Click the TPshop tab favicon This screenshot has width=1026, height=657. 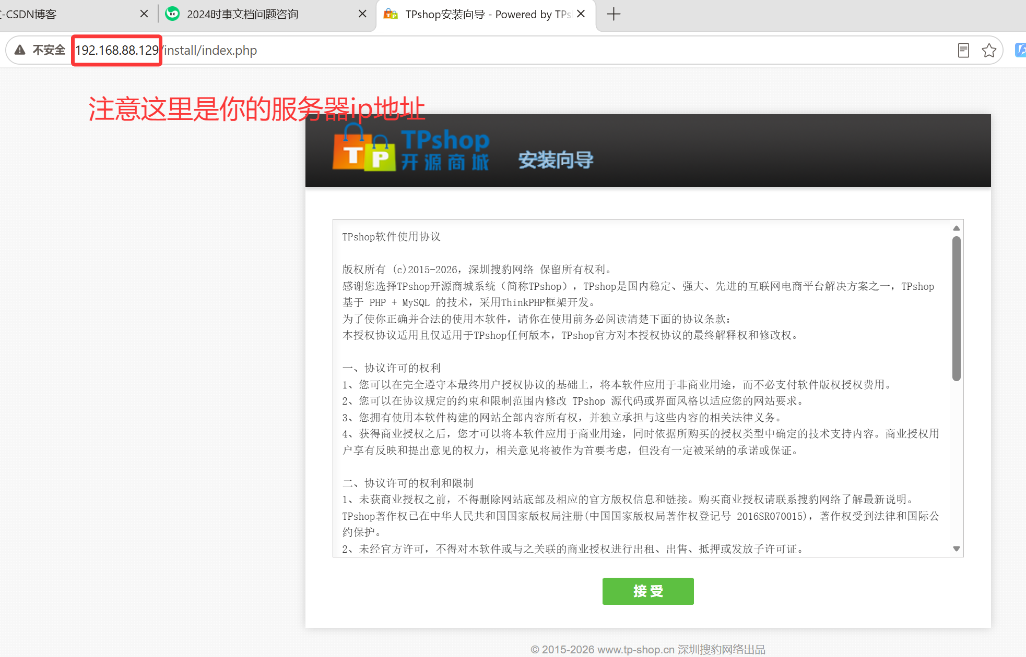click(x=391, y=14)
